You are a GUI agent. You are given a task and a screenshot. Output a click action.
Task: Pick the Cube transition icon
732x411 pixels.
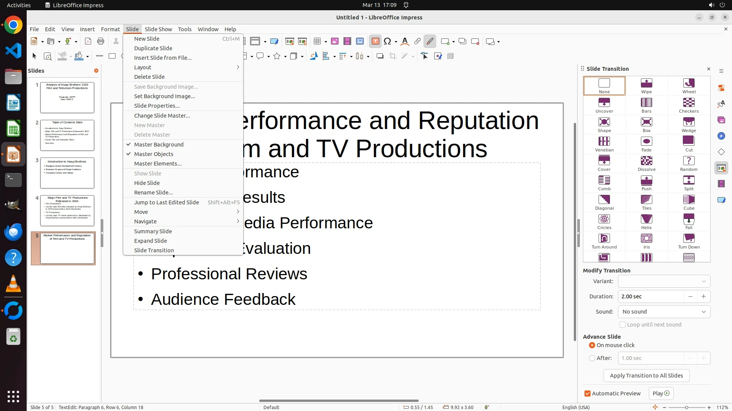point(689,202)
